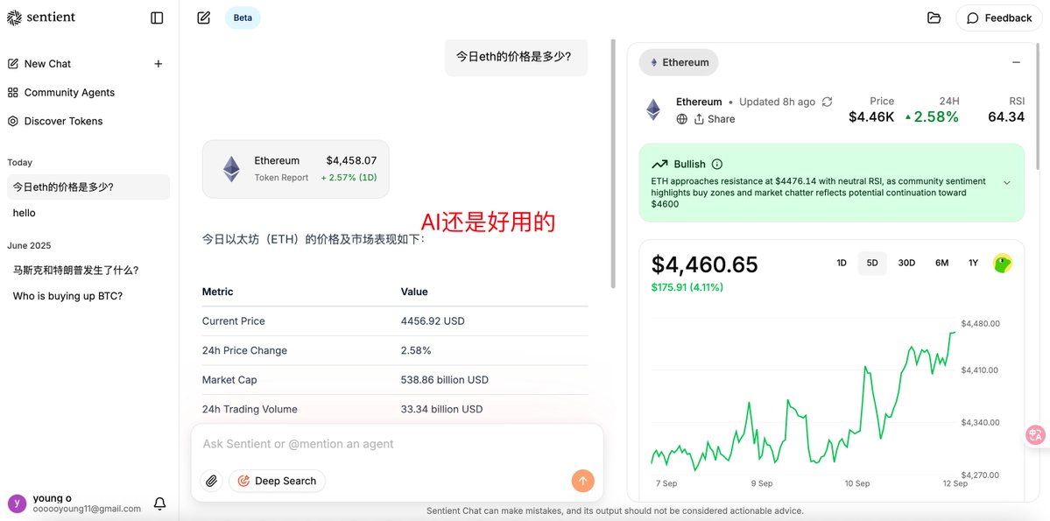Open the Feedback button

tap(999, 18)
